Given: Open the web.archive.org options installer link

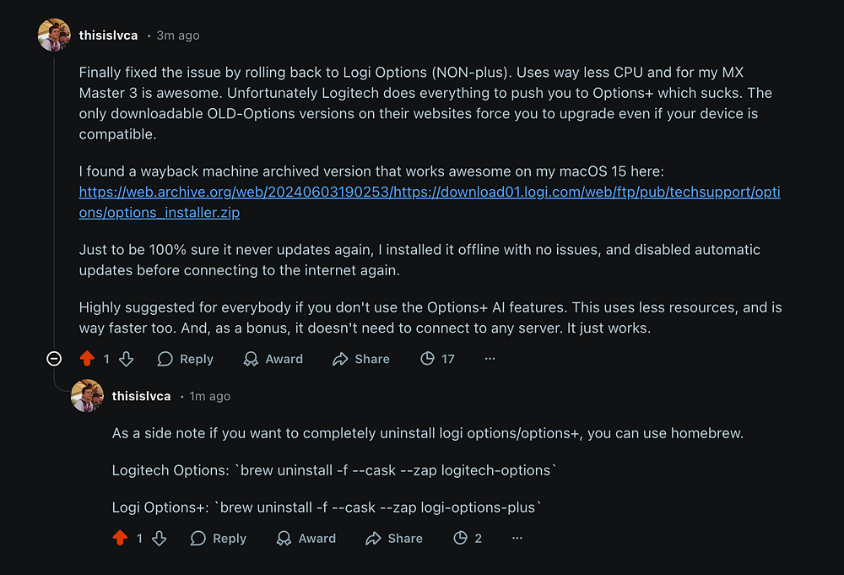Looking at the screenshot, I should (x=429, y=193).
